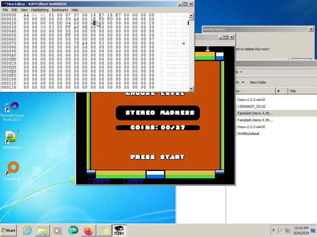Click the COINS: 00/27 bar in game
The image size is (317, 237).
coord(158,127)
